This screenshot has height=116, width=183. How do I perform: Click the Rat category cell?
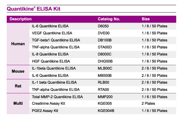pyautogui.click(x=18, y=86)
